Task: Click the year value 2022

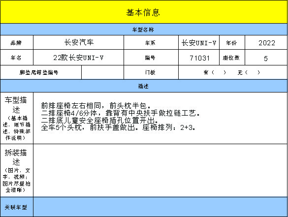Action: point(266,42)
